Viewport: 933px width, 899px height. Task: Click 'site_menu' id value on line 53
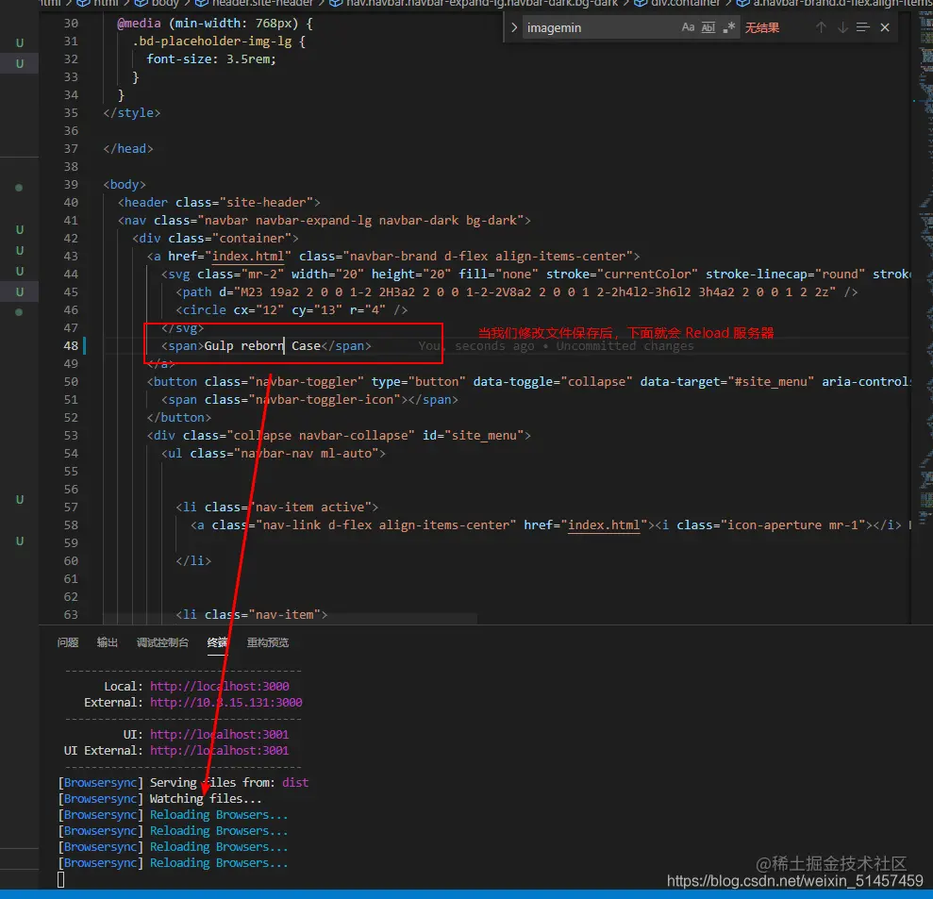coord(484,435)
